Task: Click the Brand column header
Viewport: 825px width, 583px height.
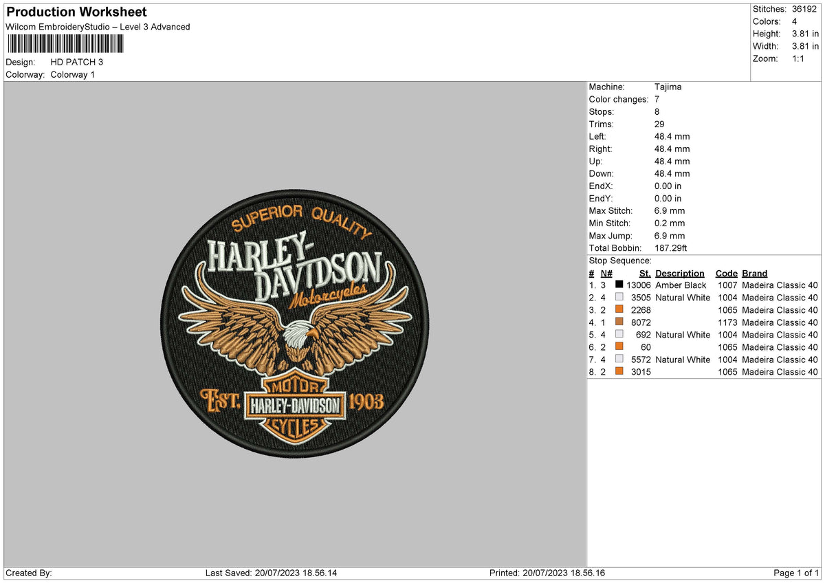Action: click(754, 273)
